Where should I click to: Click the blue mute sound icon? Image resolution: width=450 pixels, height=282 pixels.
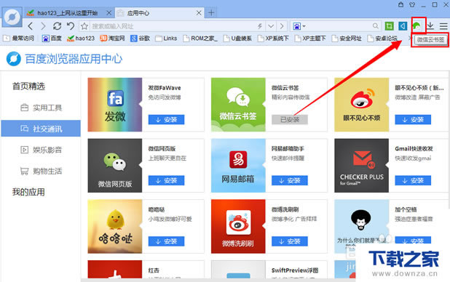point(403,26)
